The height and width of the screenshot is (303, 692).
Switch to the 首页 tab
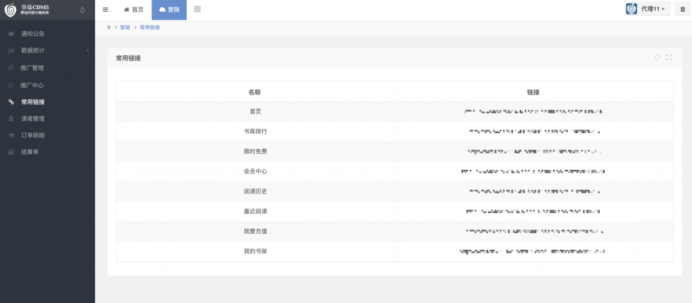pyautogui.click(x=134, y=9)
